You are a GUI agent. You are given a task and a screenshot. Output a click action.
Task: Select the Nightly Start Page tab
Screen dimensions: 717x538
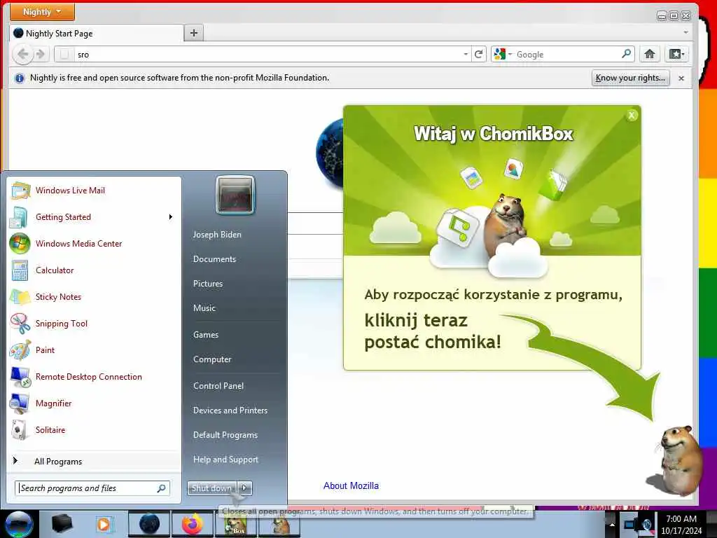tap(97, 34)
